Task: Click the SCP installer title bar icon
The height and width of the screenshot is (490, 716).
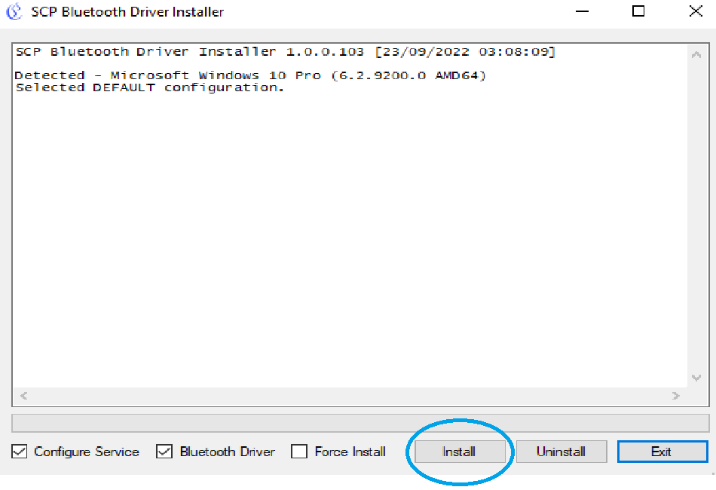Action: click(x=14, y=11)
